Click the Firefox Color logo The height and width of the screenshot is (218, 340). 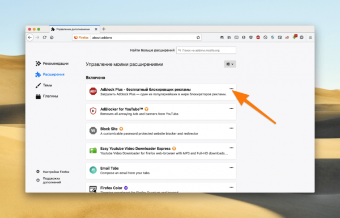93,189
